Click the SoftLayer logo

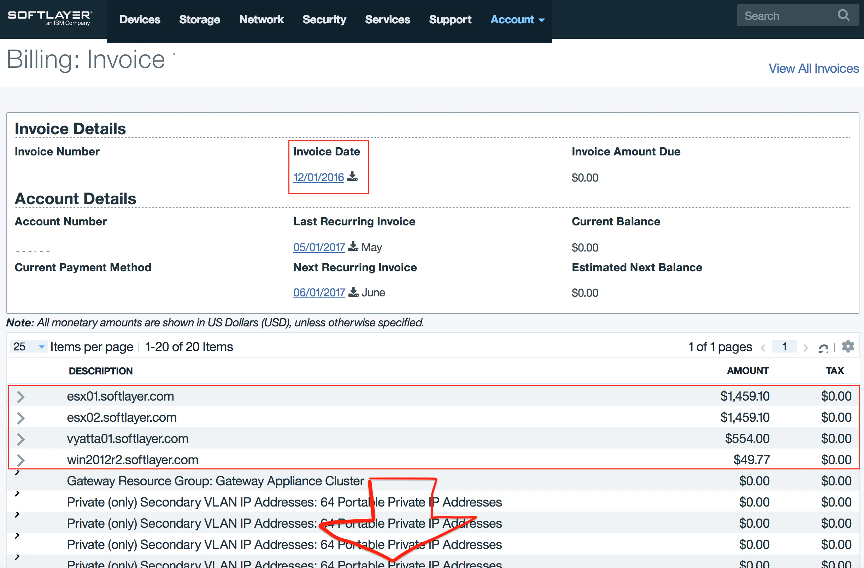pos(50,18)
